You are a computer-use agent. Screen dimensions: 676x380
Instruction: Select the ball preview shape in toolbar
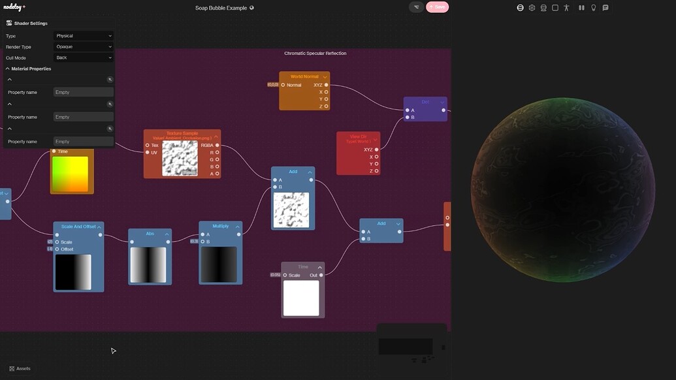tap(531, 7)
